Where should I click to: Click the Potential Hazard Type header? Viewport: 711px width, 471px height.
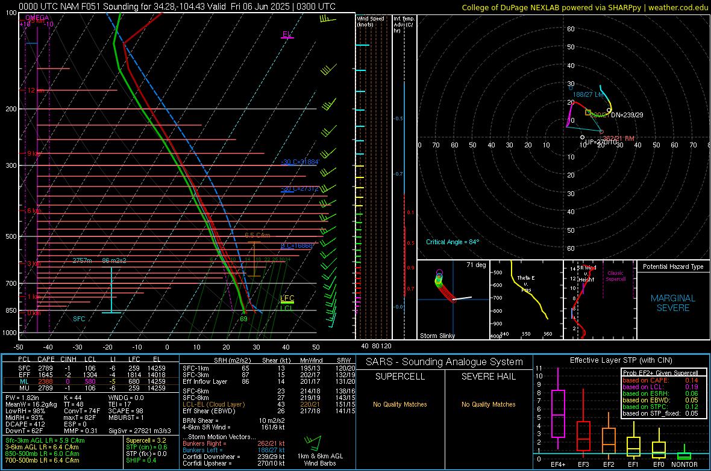coord(673,266)
